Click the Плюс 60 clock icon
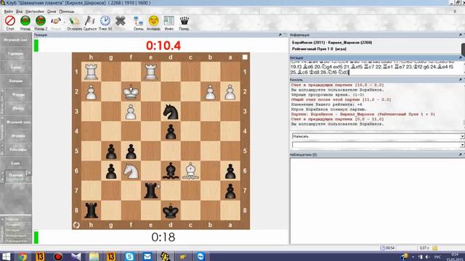The width and height of the screenshot is (465, 261). (105, 21)
